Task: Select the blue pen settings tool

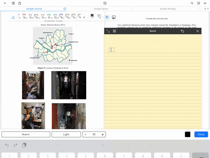Action: (13, 17)
